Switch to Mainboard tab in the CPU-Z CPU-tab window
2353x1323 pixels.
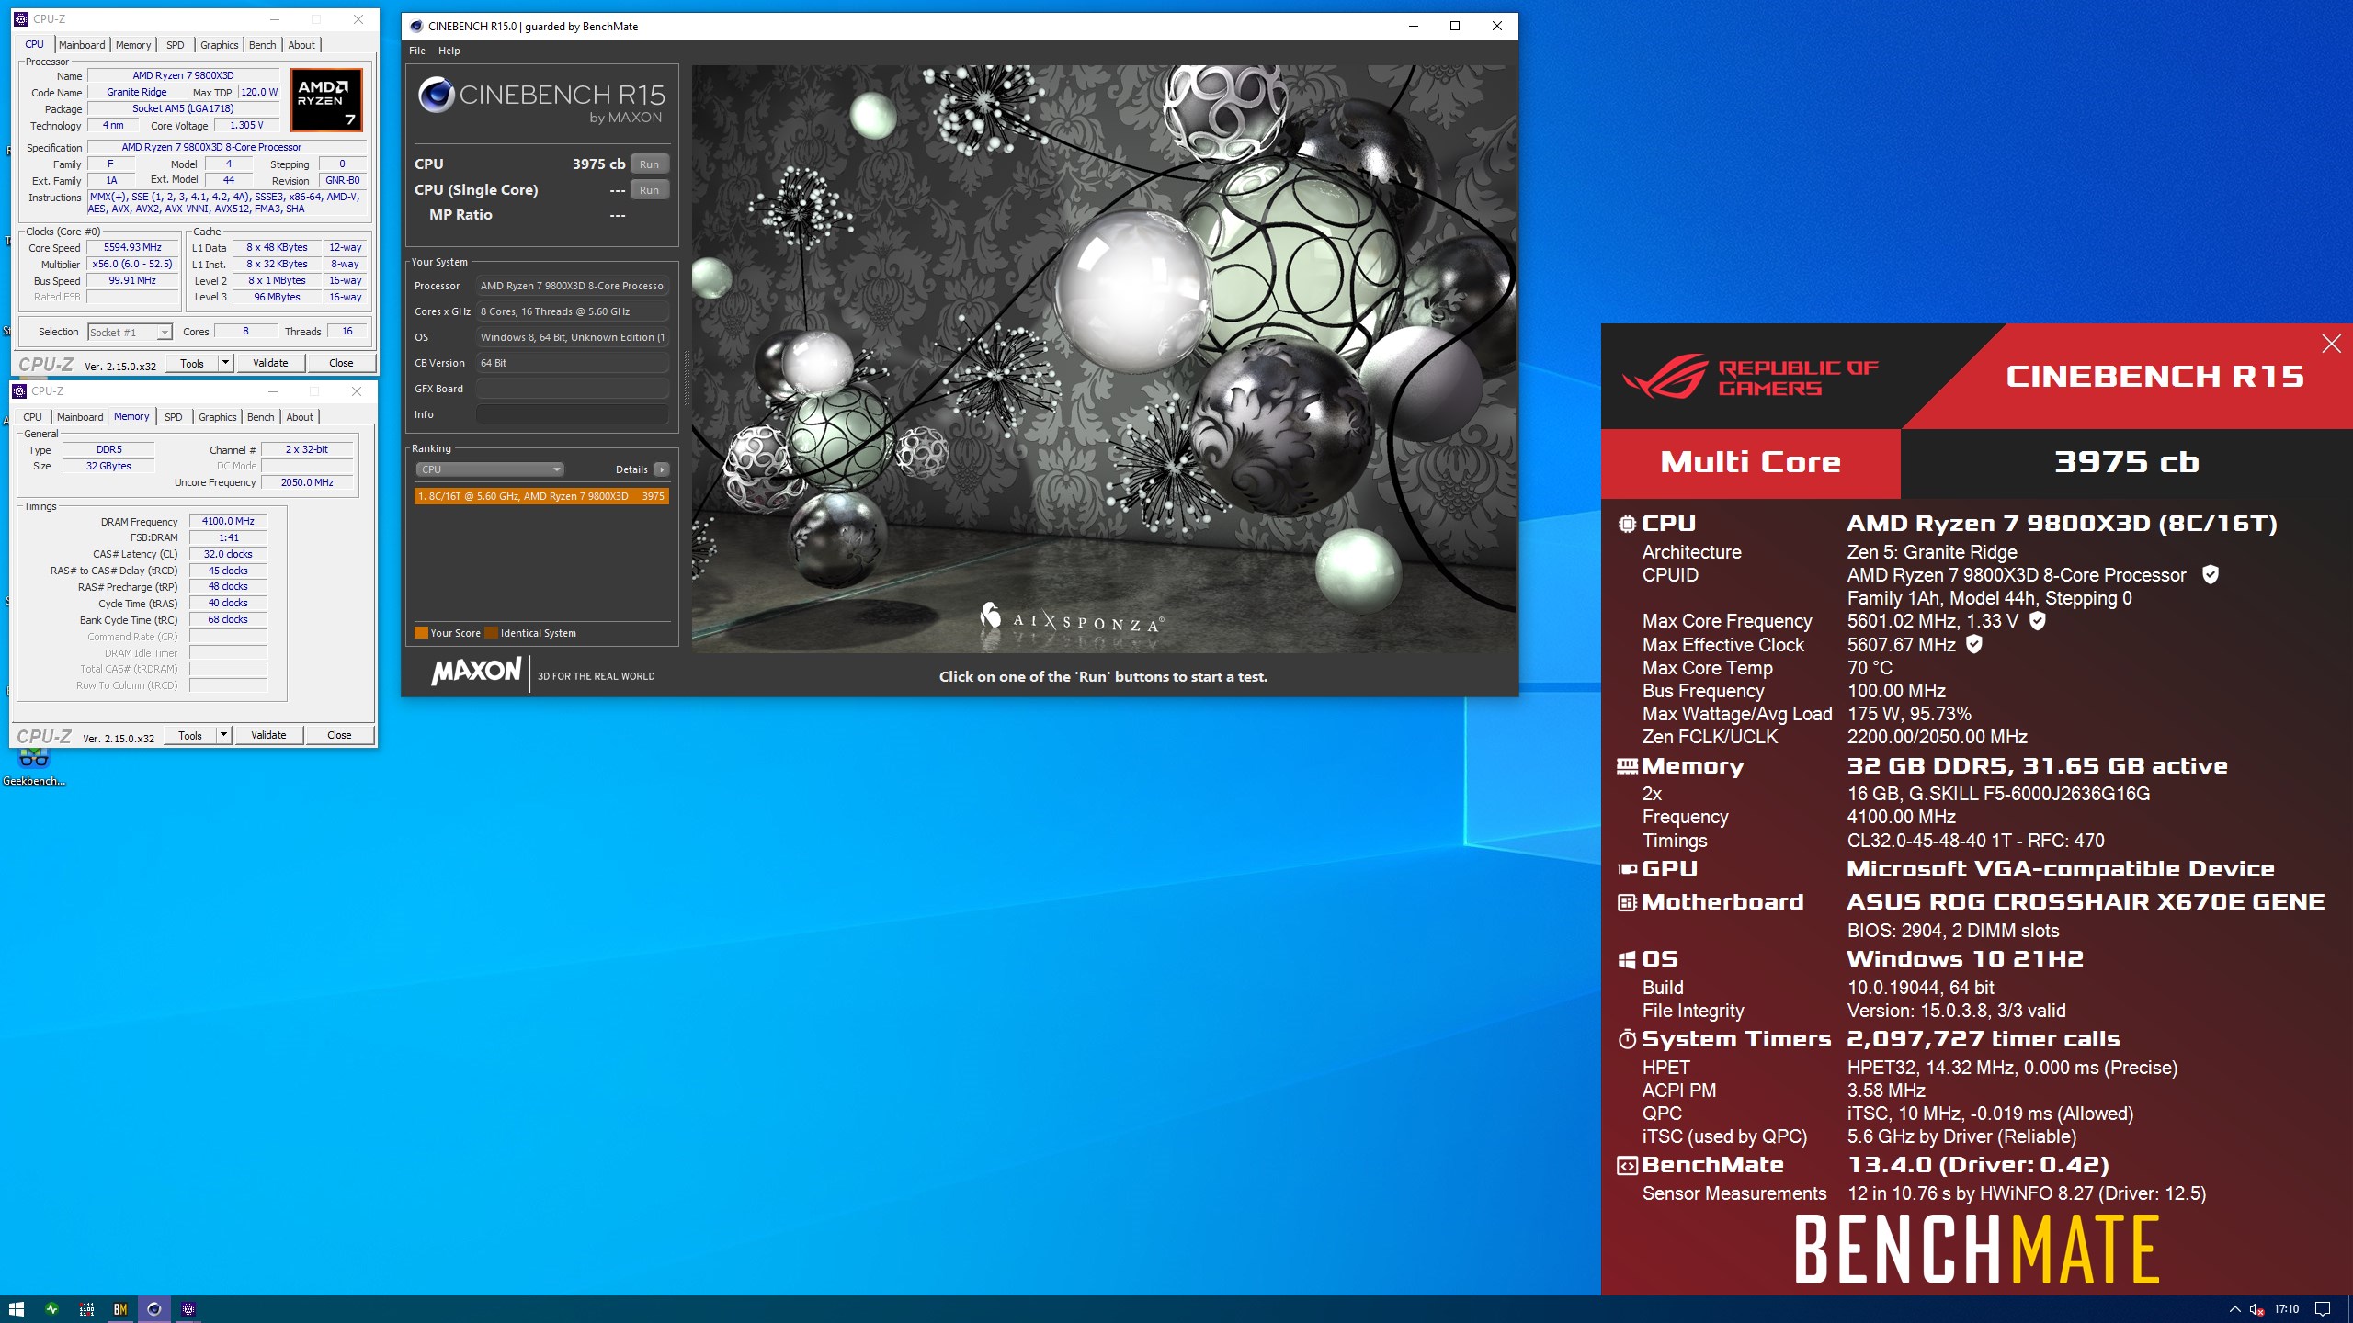tap(82, 45)
